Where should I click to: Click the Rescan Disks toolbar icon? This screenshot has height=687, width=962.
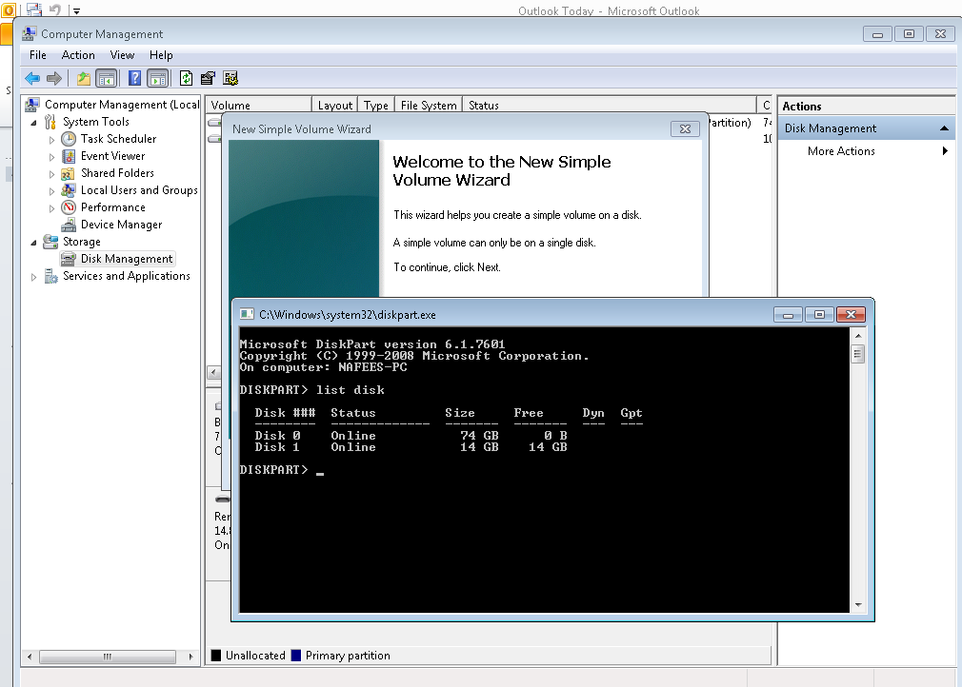(229, 77)
